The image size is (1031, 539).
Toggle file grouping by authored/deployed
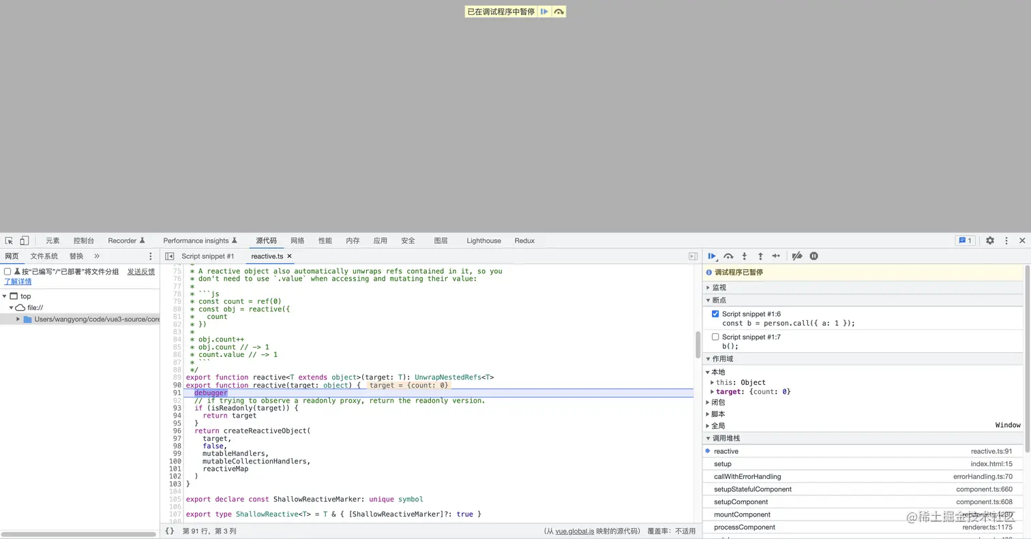[8, 272]
